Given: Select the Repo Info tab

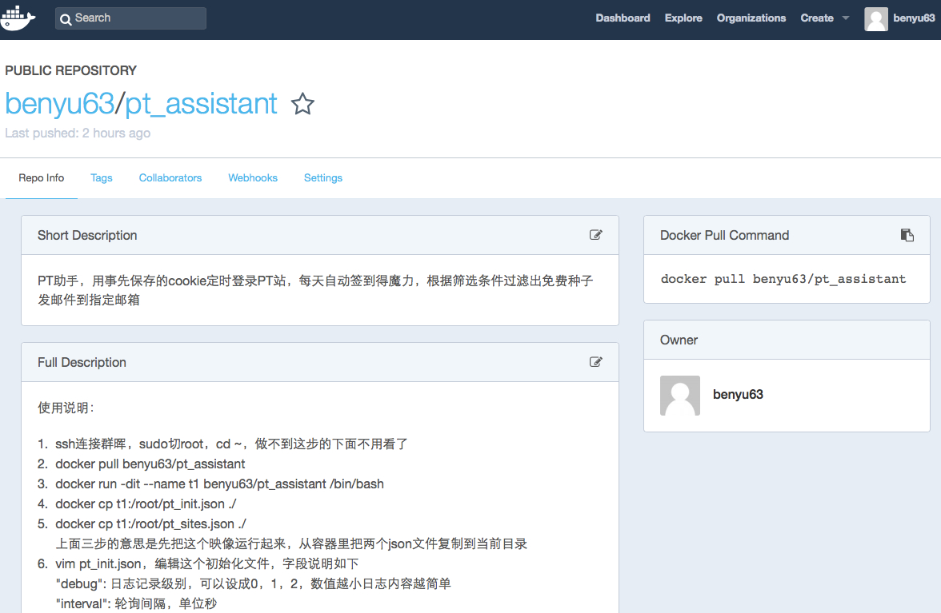Looking at the screenshot, I should pos(42,178).
